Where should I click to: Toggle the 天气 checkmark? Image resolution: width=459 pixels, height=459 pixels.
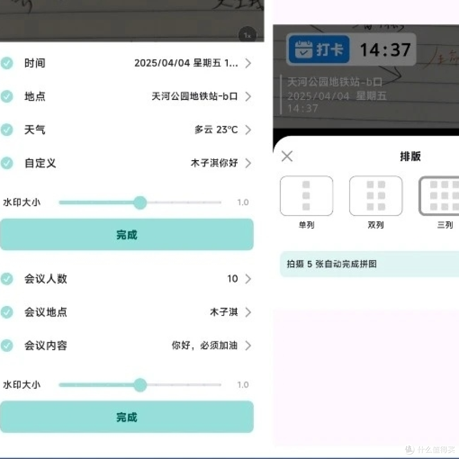(7, 130)
